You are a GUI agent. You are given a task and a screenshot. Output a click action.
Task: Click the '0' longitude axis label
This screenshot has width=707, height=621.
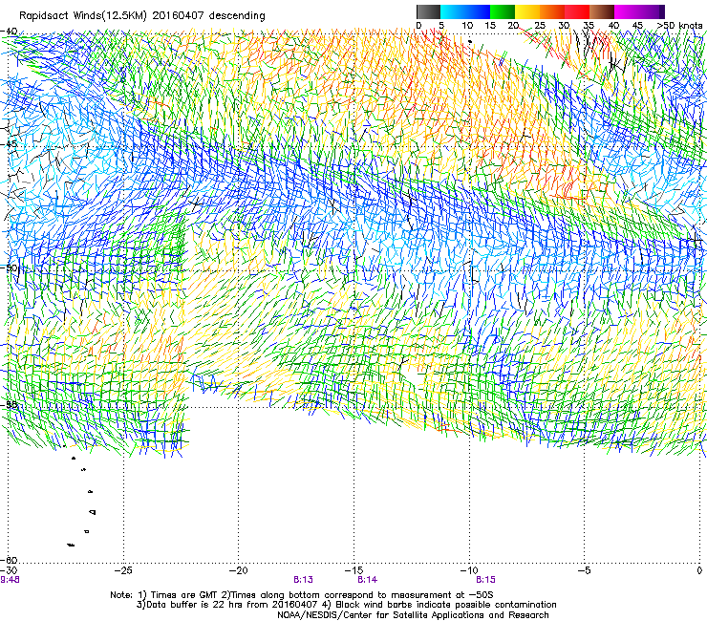click(x=699, y=571)
